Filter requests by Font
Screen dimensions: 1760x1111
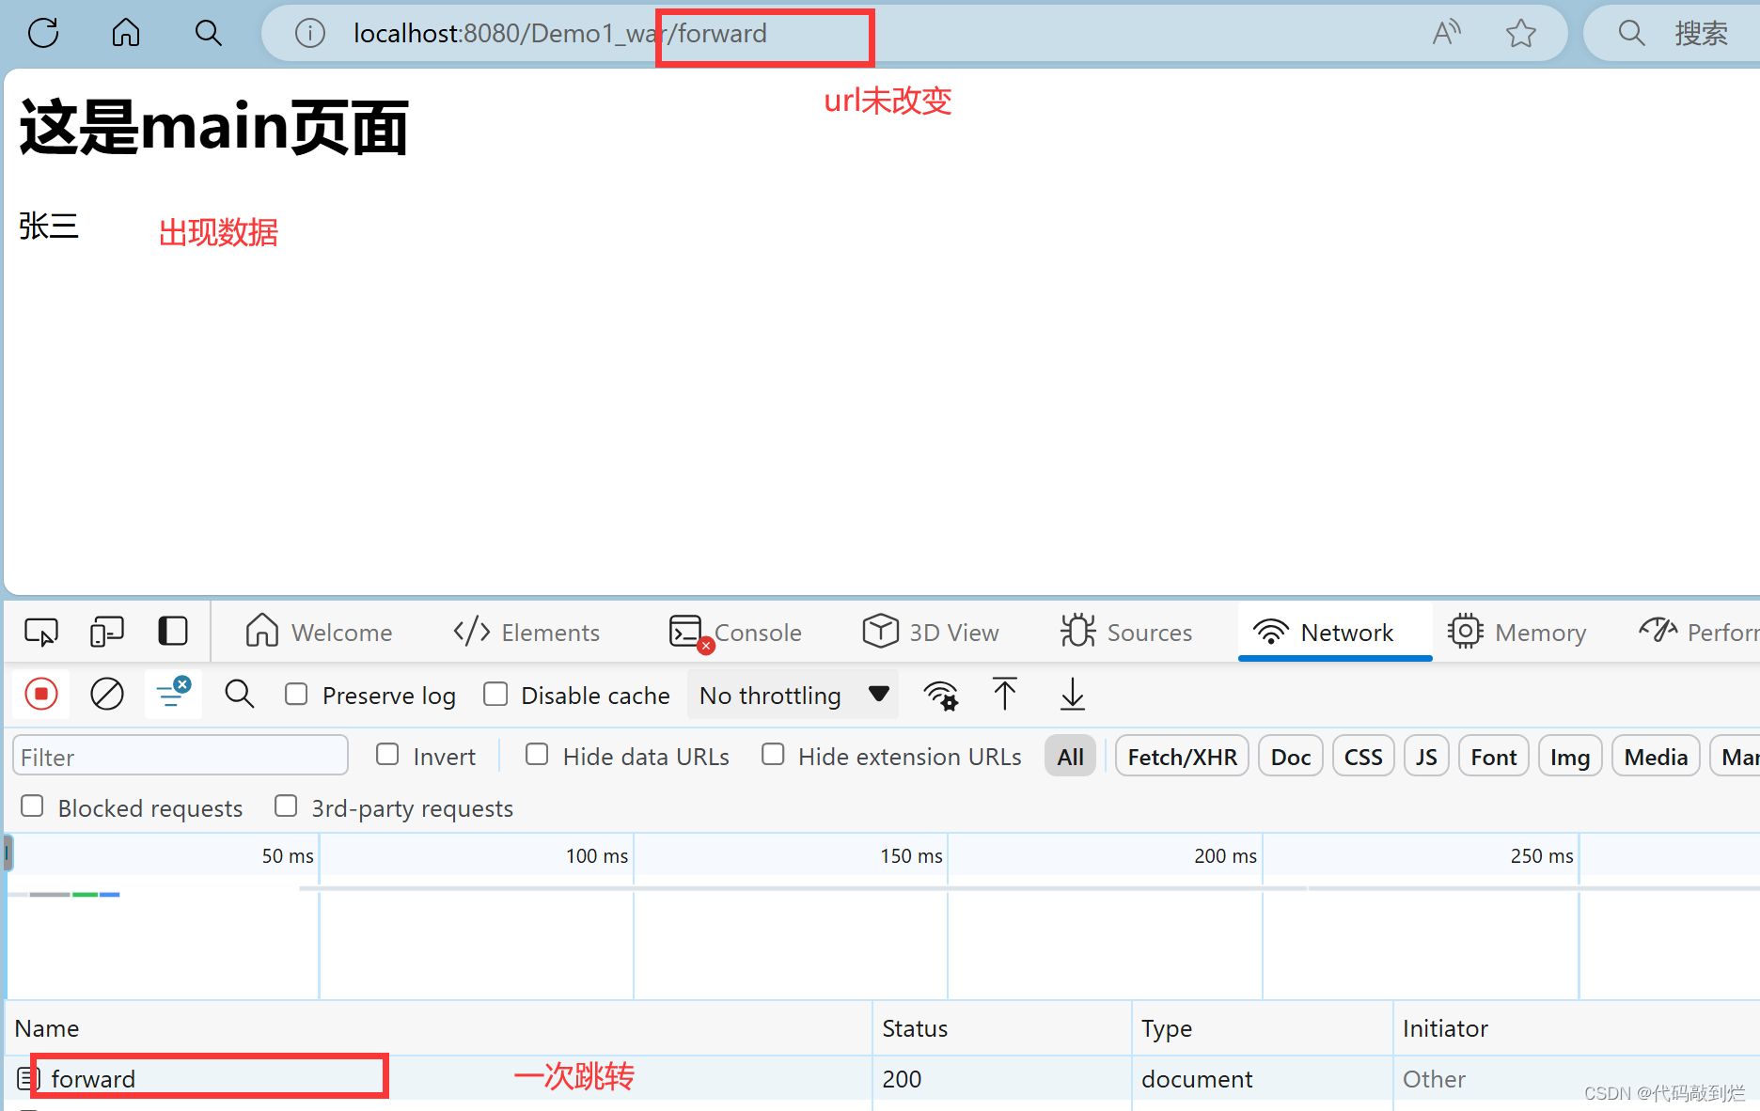click(x=1493, y=756)
